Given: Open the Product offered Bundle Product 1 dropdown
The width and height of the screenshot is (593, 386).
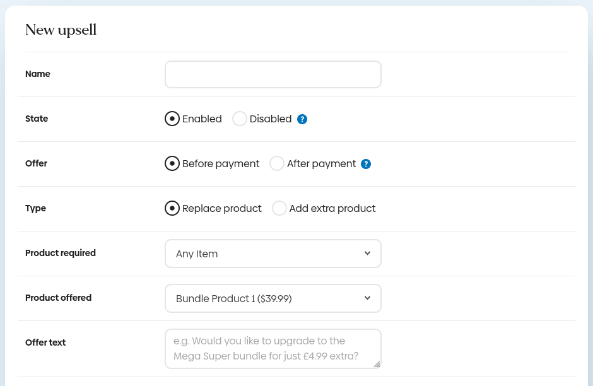Looking at the screenshot, I should 273,298.
